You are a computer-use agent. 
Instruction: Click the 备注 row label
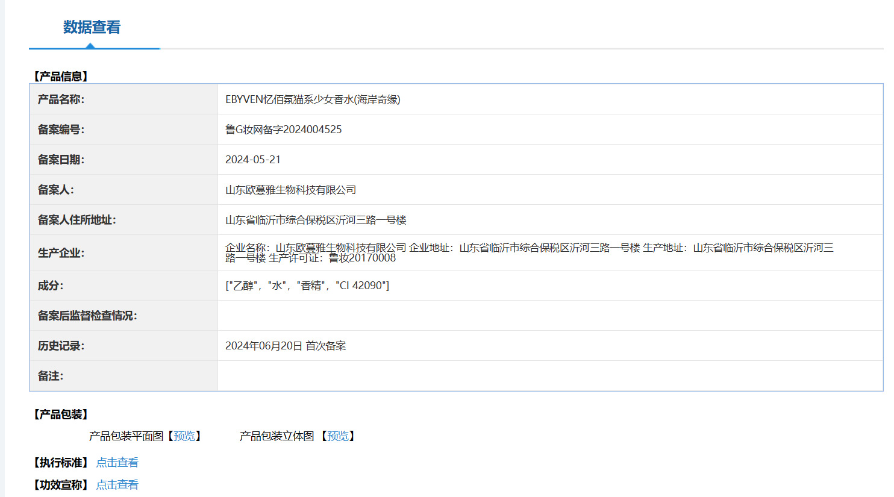51,376
